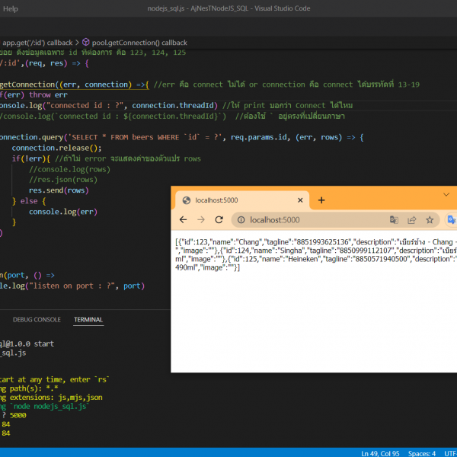This screenshot has width=457, height=457.
Task: Click the Google Translate extension icon
Action: [451, 220]
